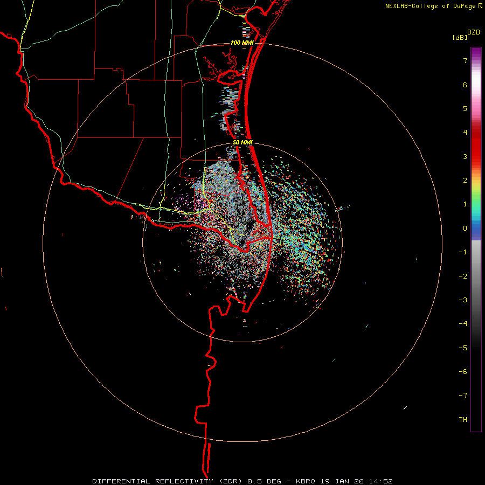Click the 14:52 timestamp in caption
This screenshot has width=485, height=485.
[380, 481]
